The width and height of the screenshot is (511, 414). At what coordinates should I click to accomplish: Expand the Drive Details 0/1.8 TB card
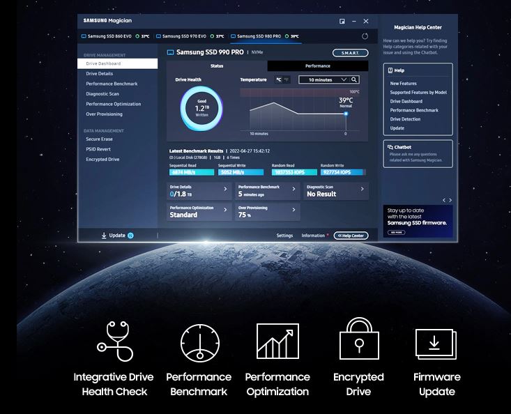(199, 191)
